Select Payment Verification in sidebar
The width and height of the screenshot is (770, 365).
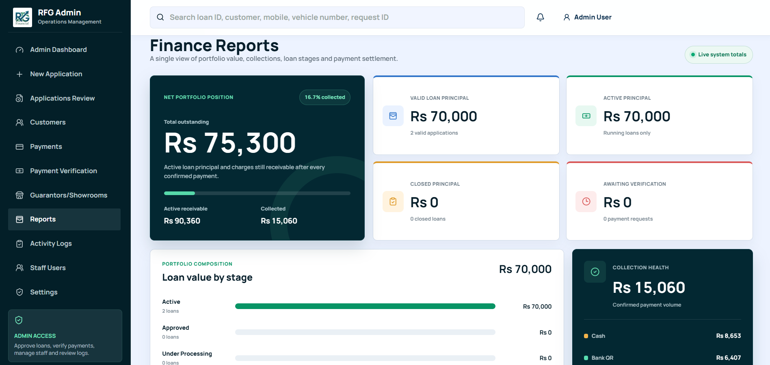(64, 171)
